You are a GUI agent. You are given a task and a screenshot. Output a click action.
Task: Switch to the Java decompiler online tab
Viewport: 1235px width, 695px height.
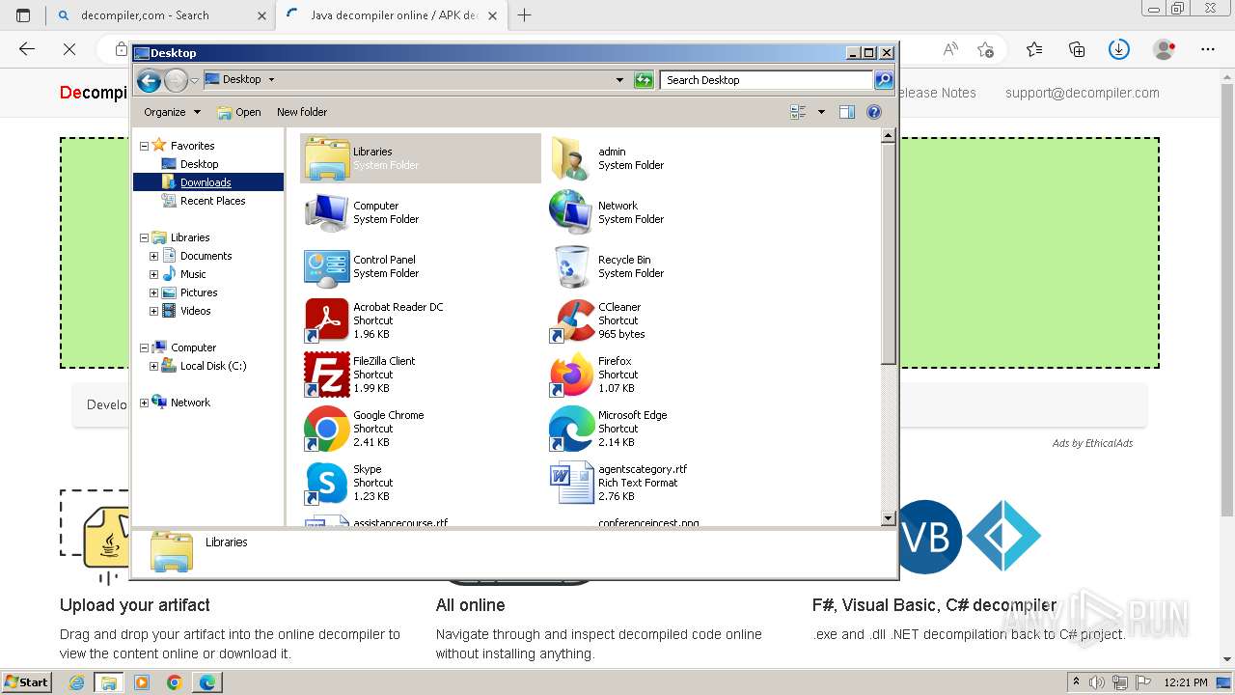click(x=391, y=15)
